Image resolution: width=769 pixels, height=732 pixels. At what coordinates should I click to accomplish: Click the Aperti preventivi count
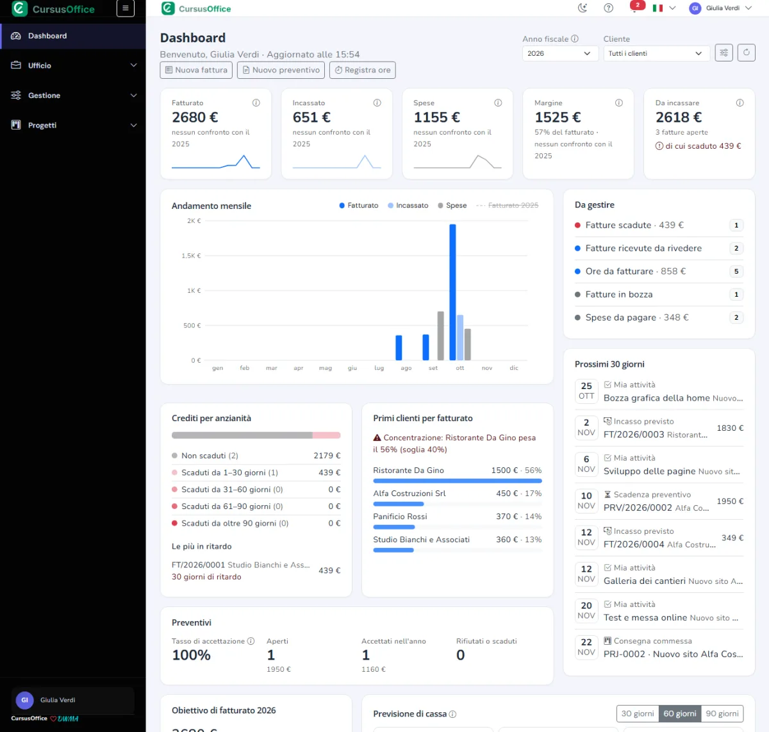click(271, 655)
